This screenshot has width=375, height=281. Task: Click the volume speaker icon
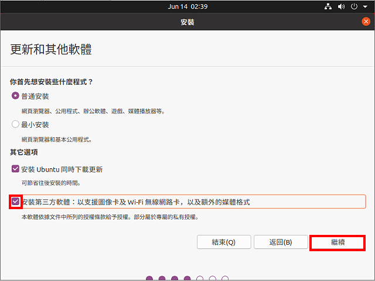coord(341,6)
